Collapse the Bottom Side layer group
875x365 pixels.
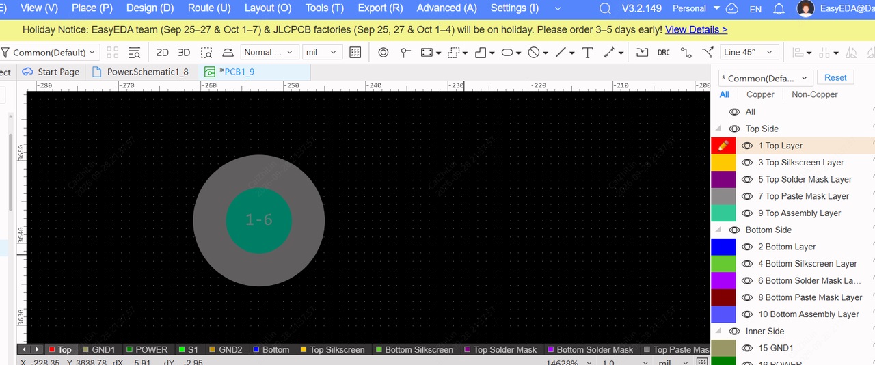(x=718, y=230)
